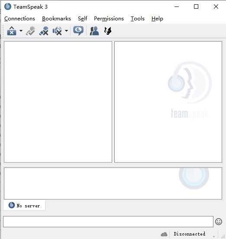Toggle subscribe to all channels icon
The image size is (226, 239).
click(78, 31)
